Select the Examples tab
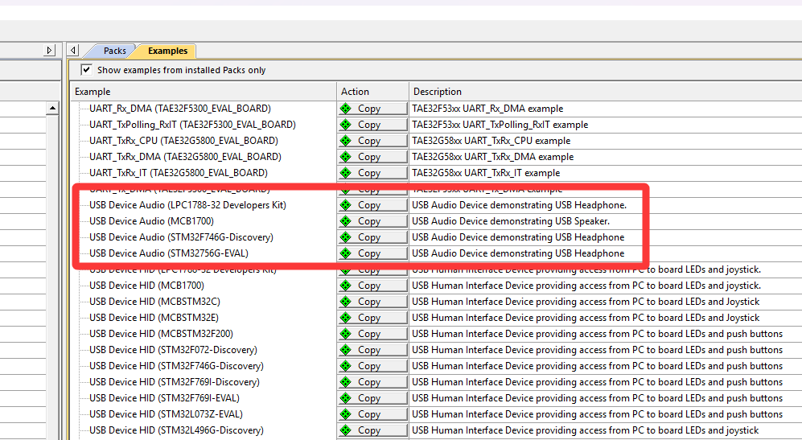The height and width of the screenshot is (440, 802). pos(168,51)
